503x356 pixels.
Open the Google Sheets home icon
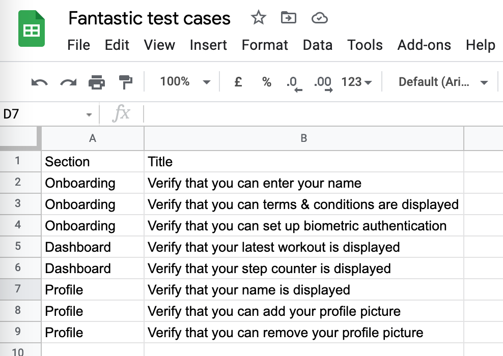pyautogui.click(x=31, y=29)
